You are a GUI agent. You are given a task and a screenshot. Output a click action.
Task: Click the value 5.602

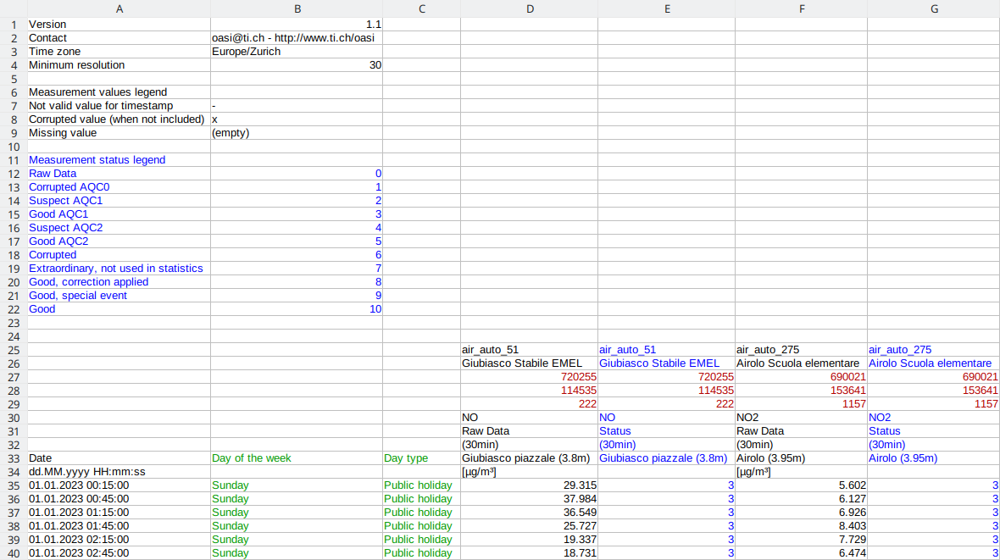pos(801,485)
